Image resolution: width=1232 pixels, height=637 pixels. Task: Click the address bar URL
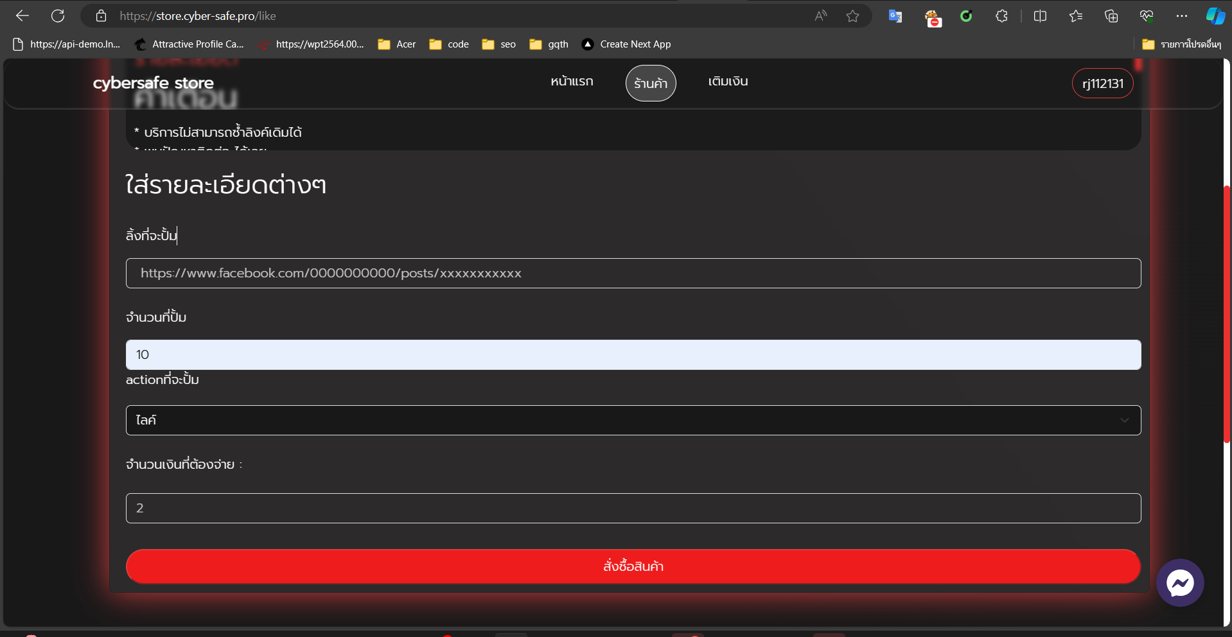198,16
